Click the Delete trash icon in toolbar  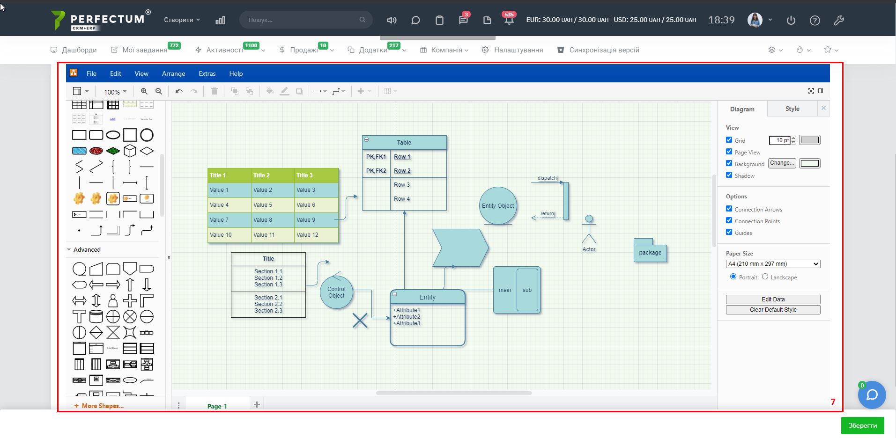(215, 91)
